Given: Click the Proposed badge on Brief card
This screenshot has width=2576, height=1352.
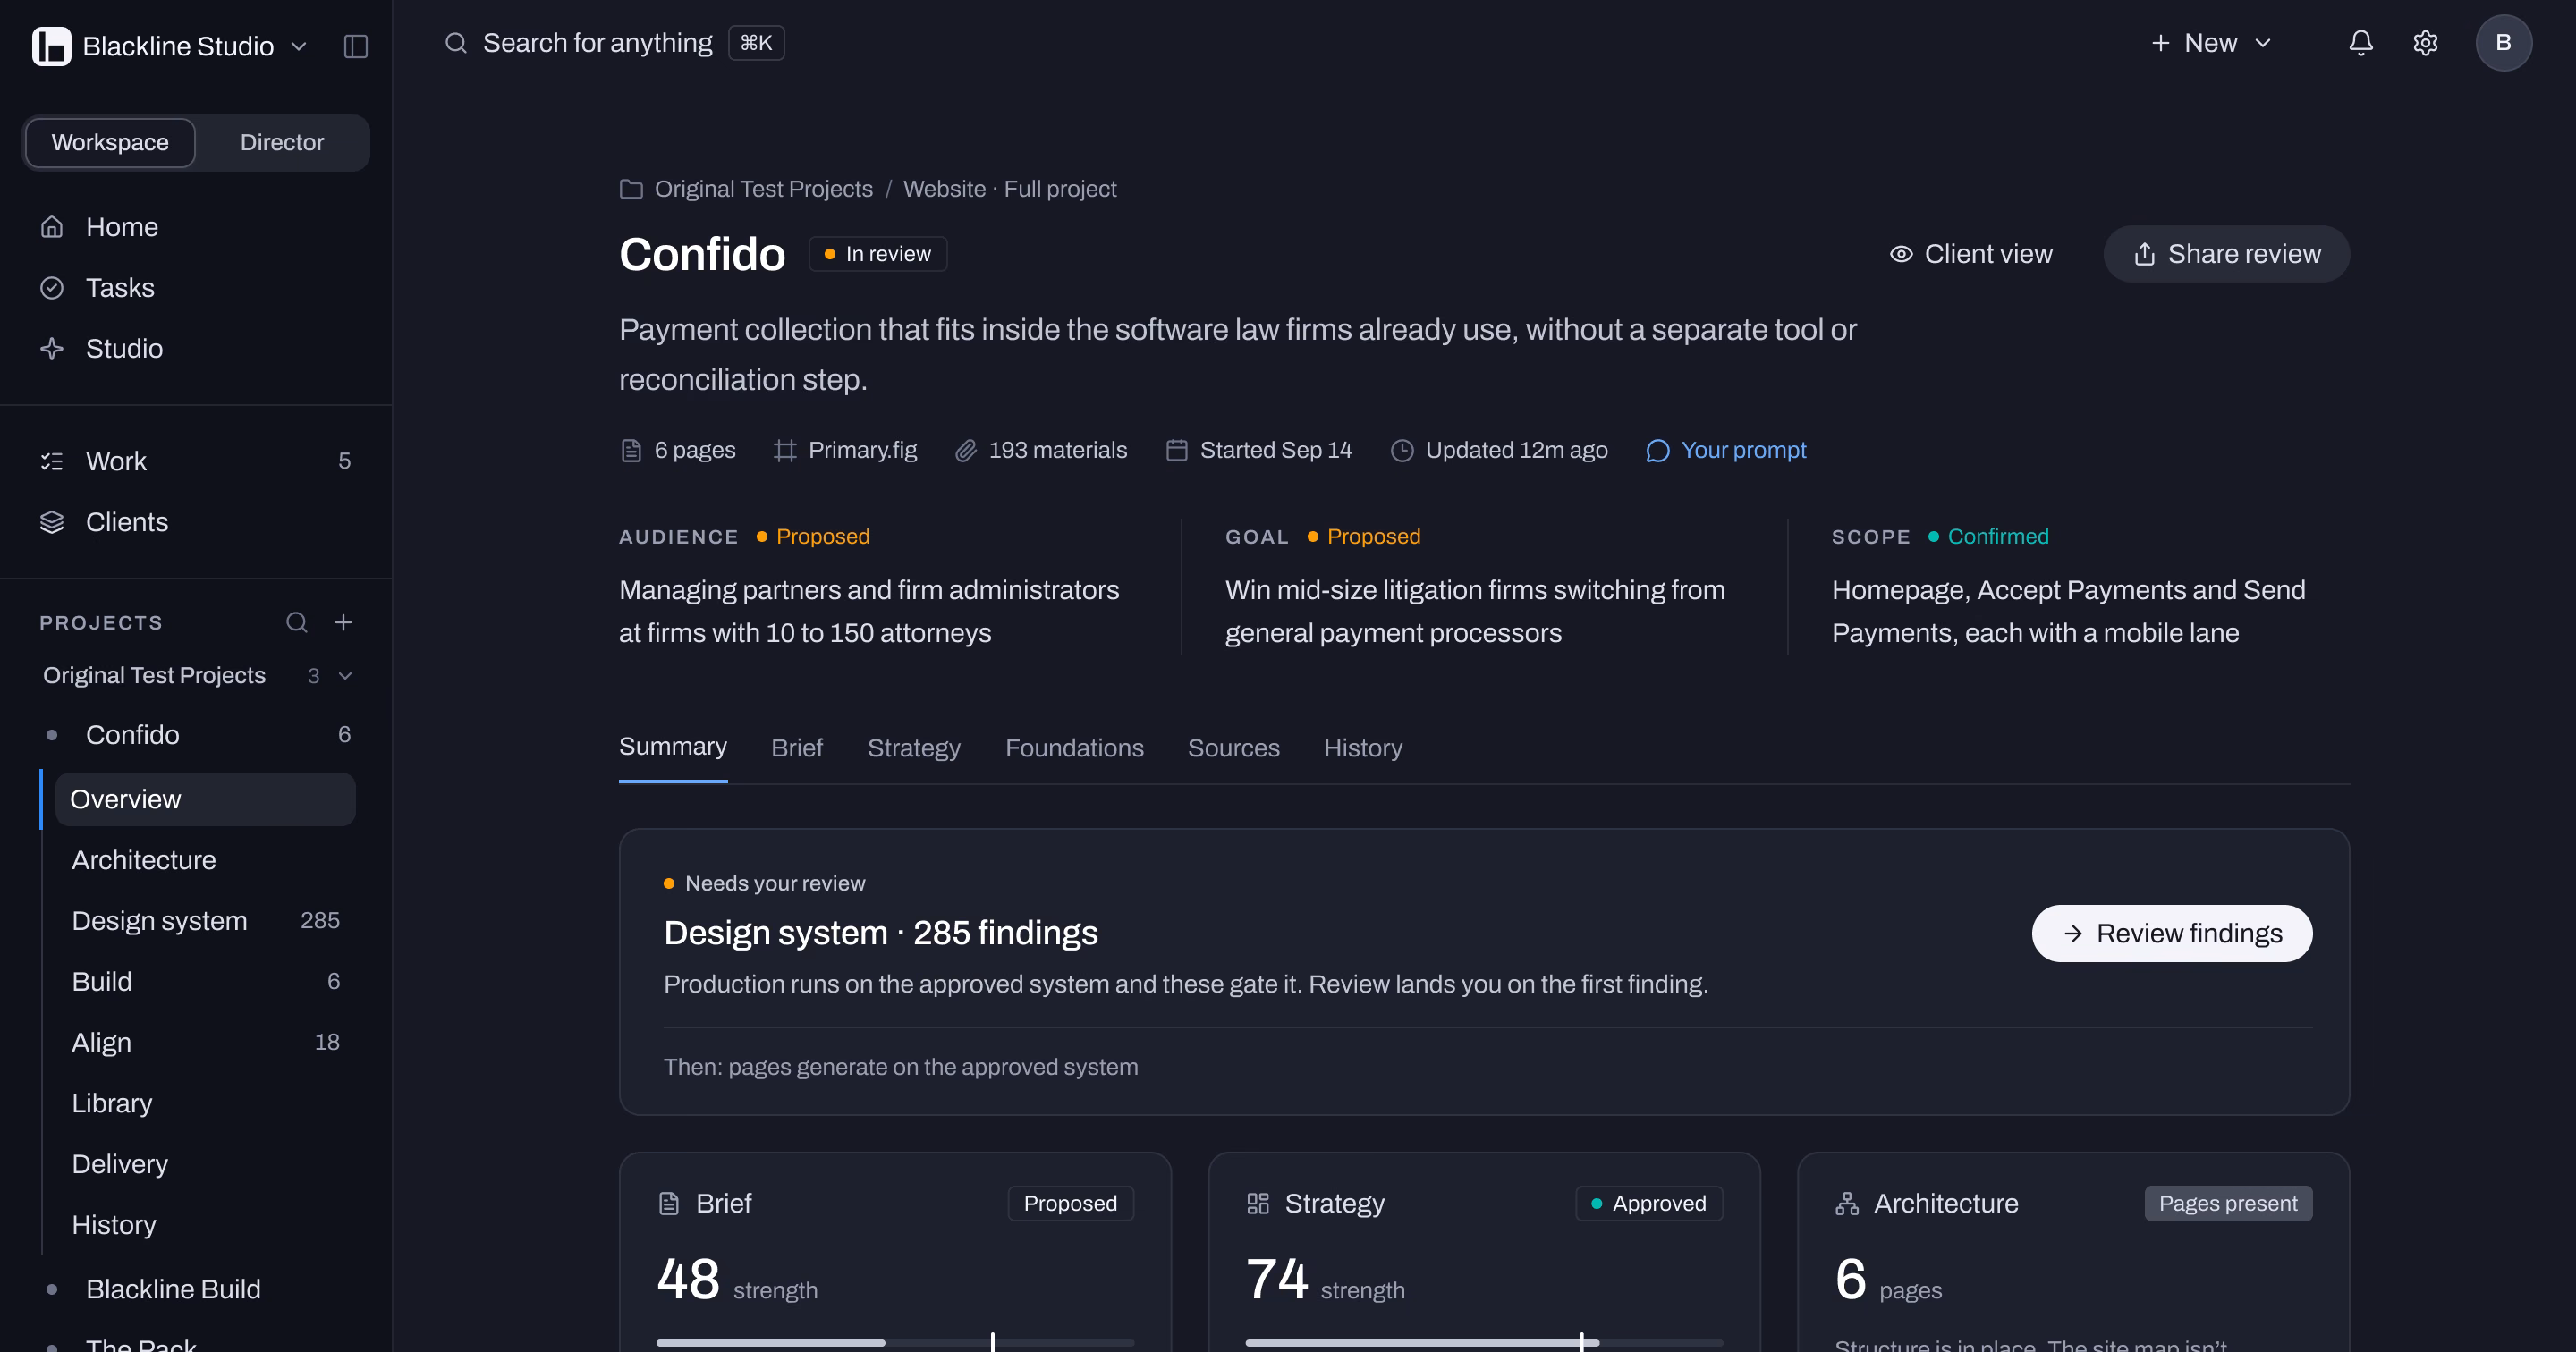Looking at the screenshot, I should pyautogui.click(x=1070, y=1204).
